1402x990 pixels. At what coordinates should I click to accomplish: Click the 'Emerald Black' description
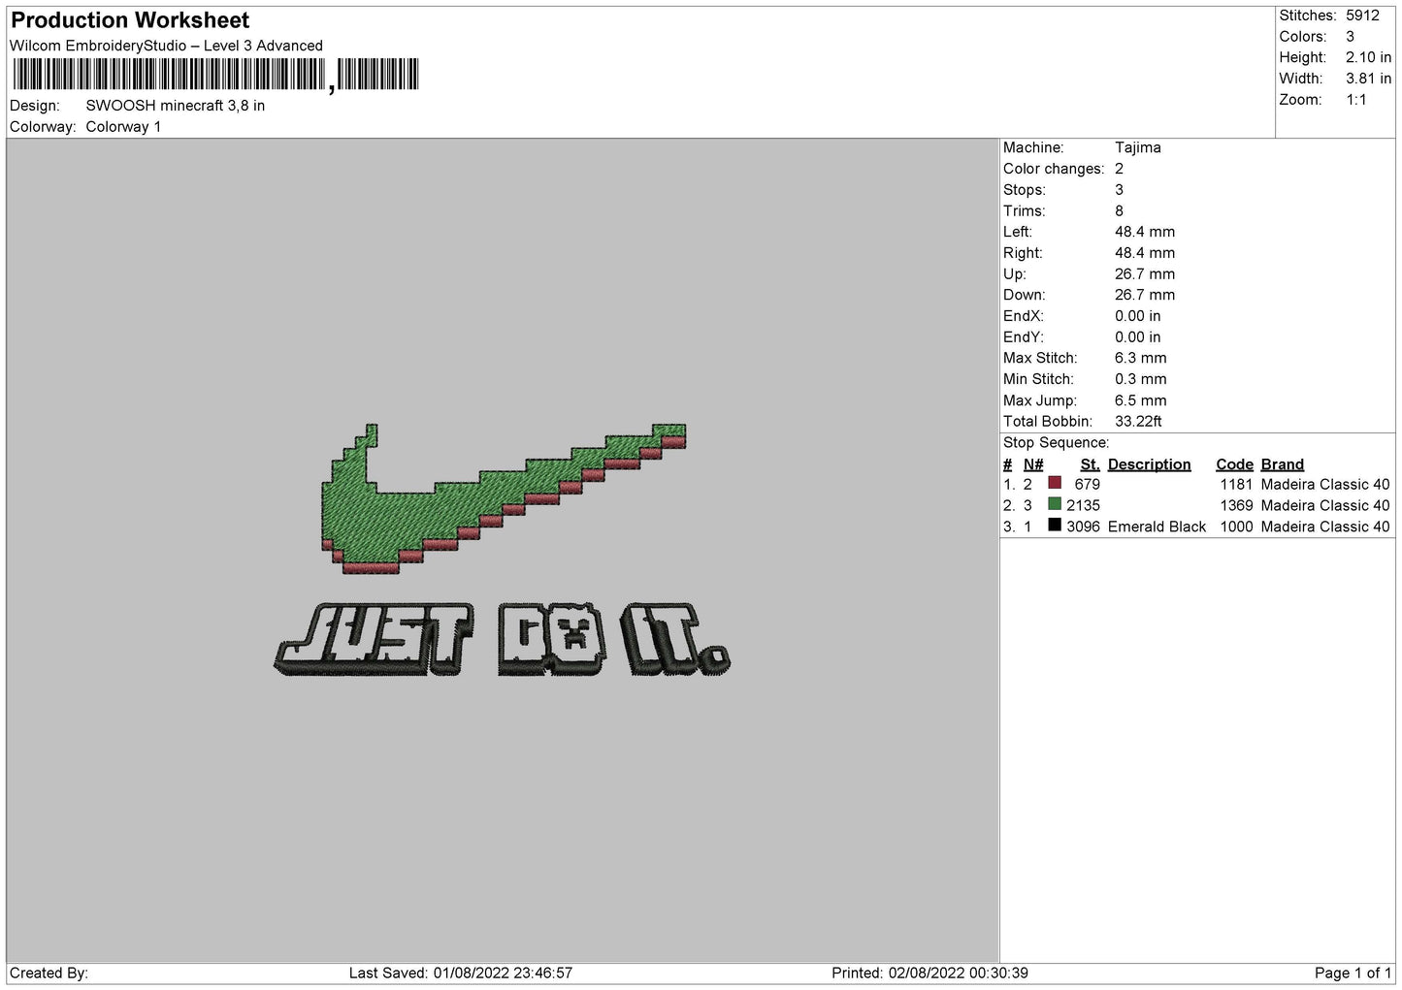1157,527
